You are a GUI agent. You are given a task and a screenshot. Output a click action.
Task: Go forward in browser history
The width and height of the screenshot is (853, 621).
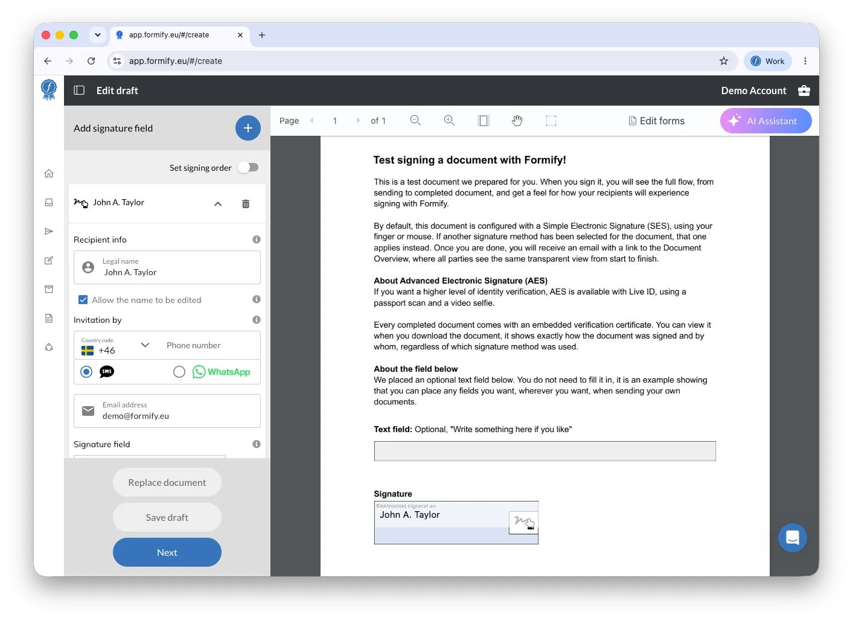point(69,61)
